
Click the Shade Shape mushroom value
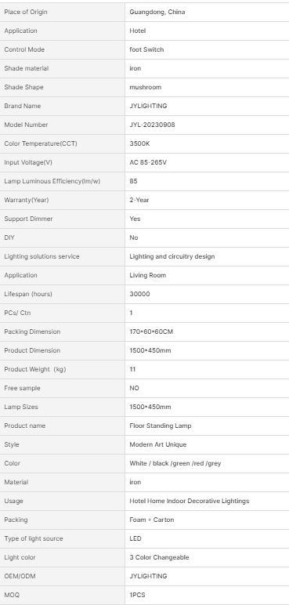click(x=146, y=87)
